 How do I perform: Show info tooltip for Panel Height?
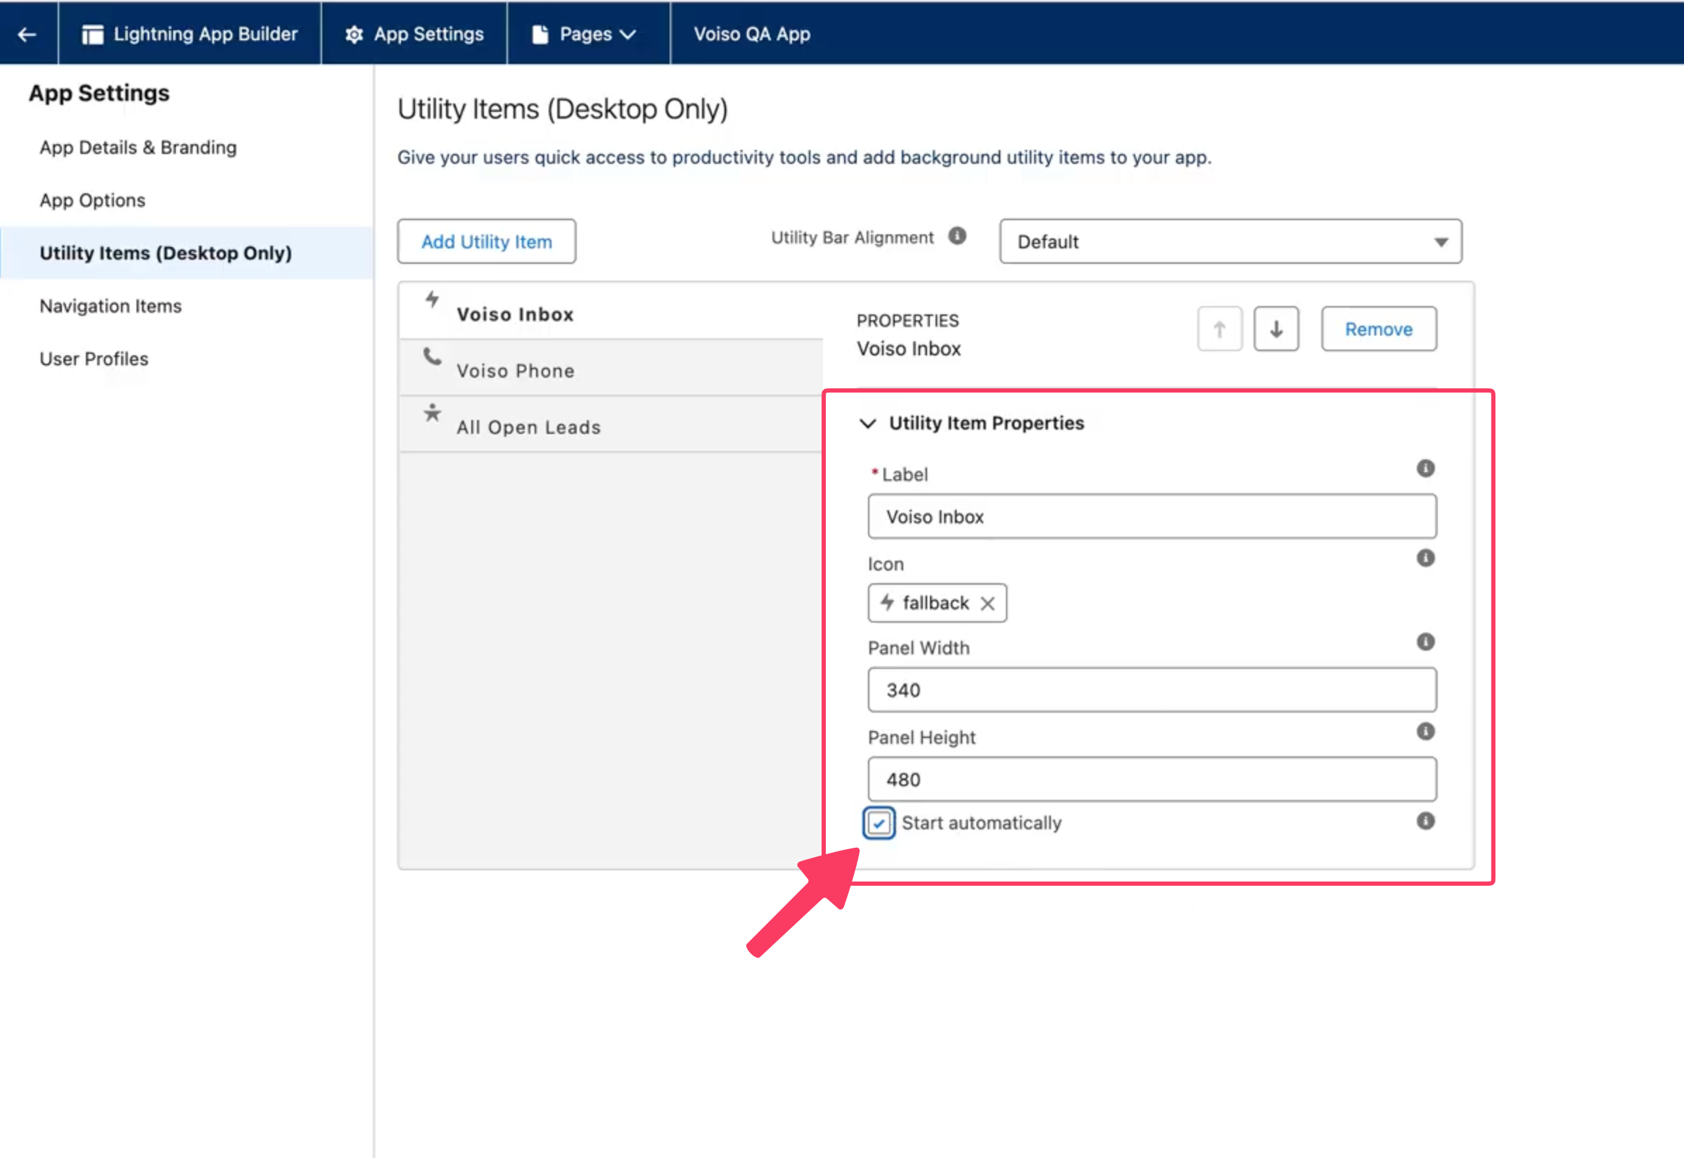coord(1426,732)
